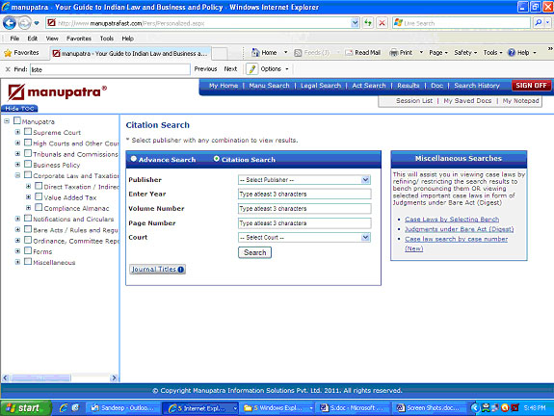Click the Journal Titles button

[x=158, y=270]
